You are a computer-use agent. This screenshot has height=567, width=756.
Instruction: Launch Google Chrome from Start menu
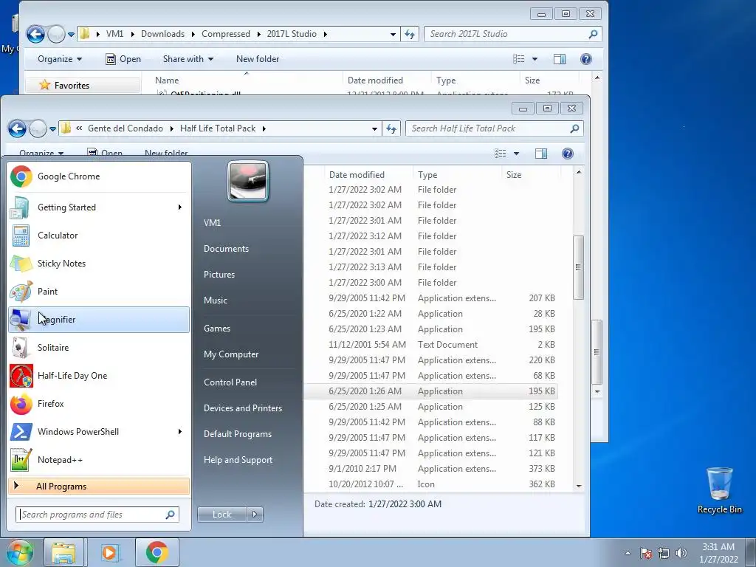tap(99, 176)
